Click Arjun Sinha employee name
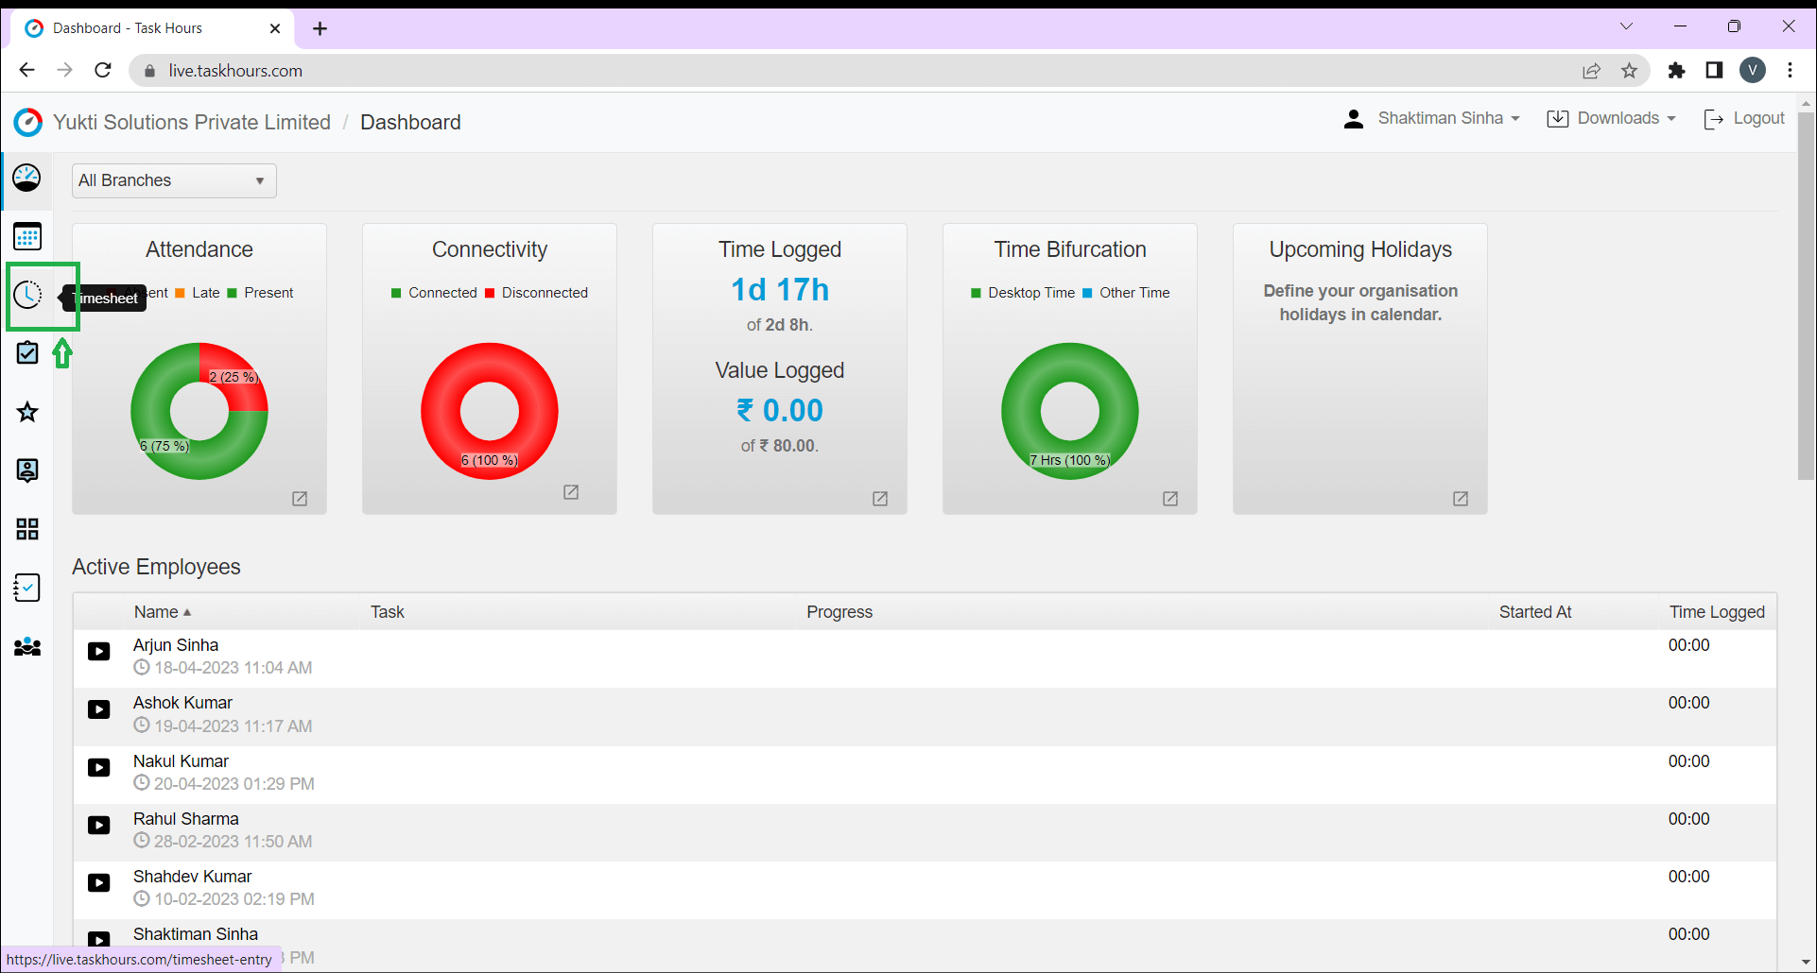This screenshot has width=1817, height=973. (176, 645)
